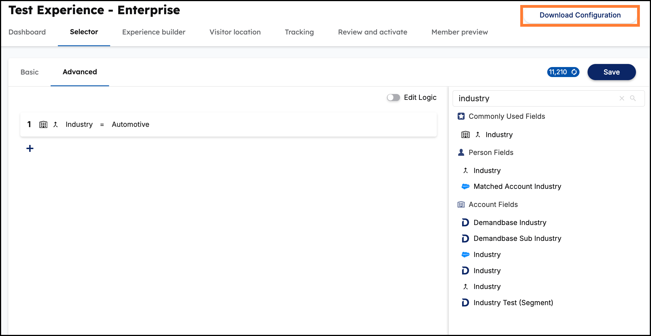This screenshot has width=651, height=336.
Task: Click the building icon in condition row 1
Action: tap(43, 125)
